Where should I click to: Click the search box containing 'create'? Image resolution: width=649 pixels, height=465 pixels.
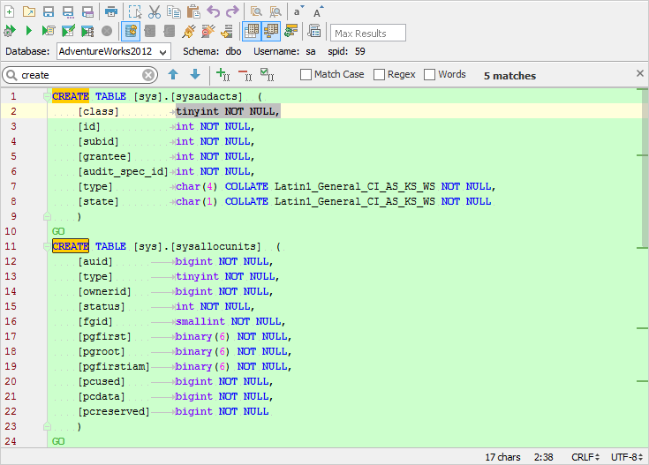[x=79, y=75]
